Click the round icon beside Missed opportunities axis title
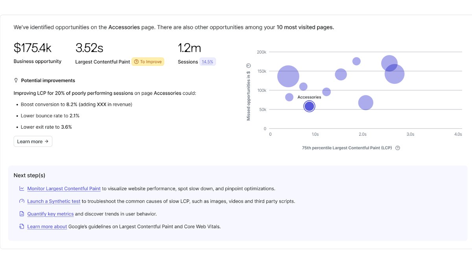The height and width of the screenshot is (265, 472). pos(248,66)
